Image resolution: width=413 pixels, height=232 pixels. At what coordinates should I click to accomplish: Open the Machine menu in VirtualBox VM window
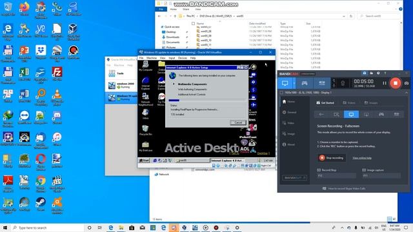152,58
